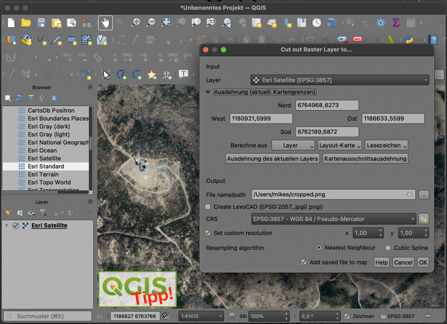
Task: Increase the x resolution stepper
Action: [x=380, y=231]
